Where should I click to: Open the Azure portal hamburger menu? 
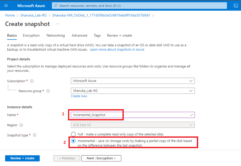coord(6,6)
